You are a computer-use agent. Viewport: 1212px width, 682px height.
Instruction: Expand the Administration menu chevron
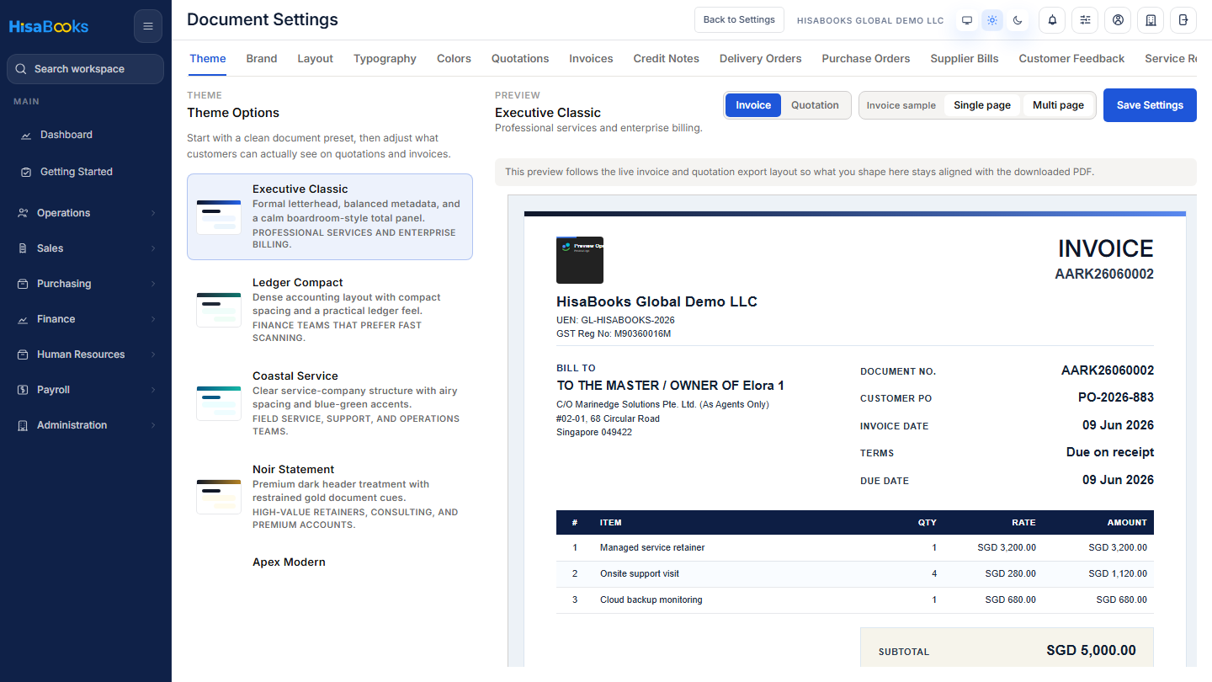coord(153,425)
